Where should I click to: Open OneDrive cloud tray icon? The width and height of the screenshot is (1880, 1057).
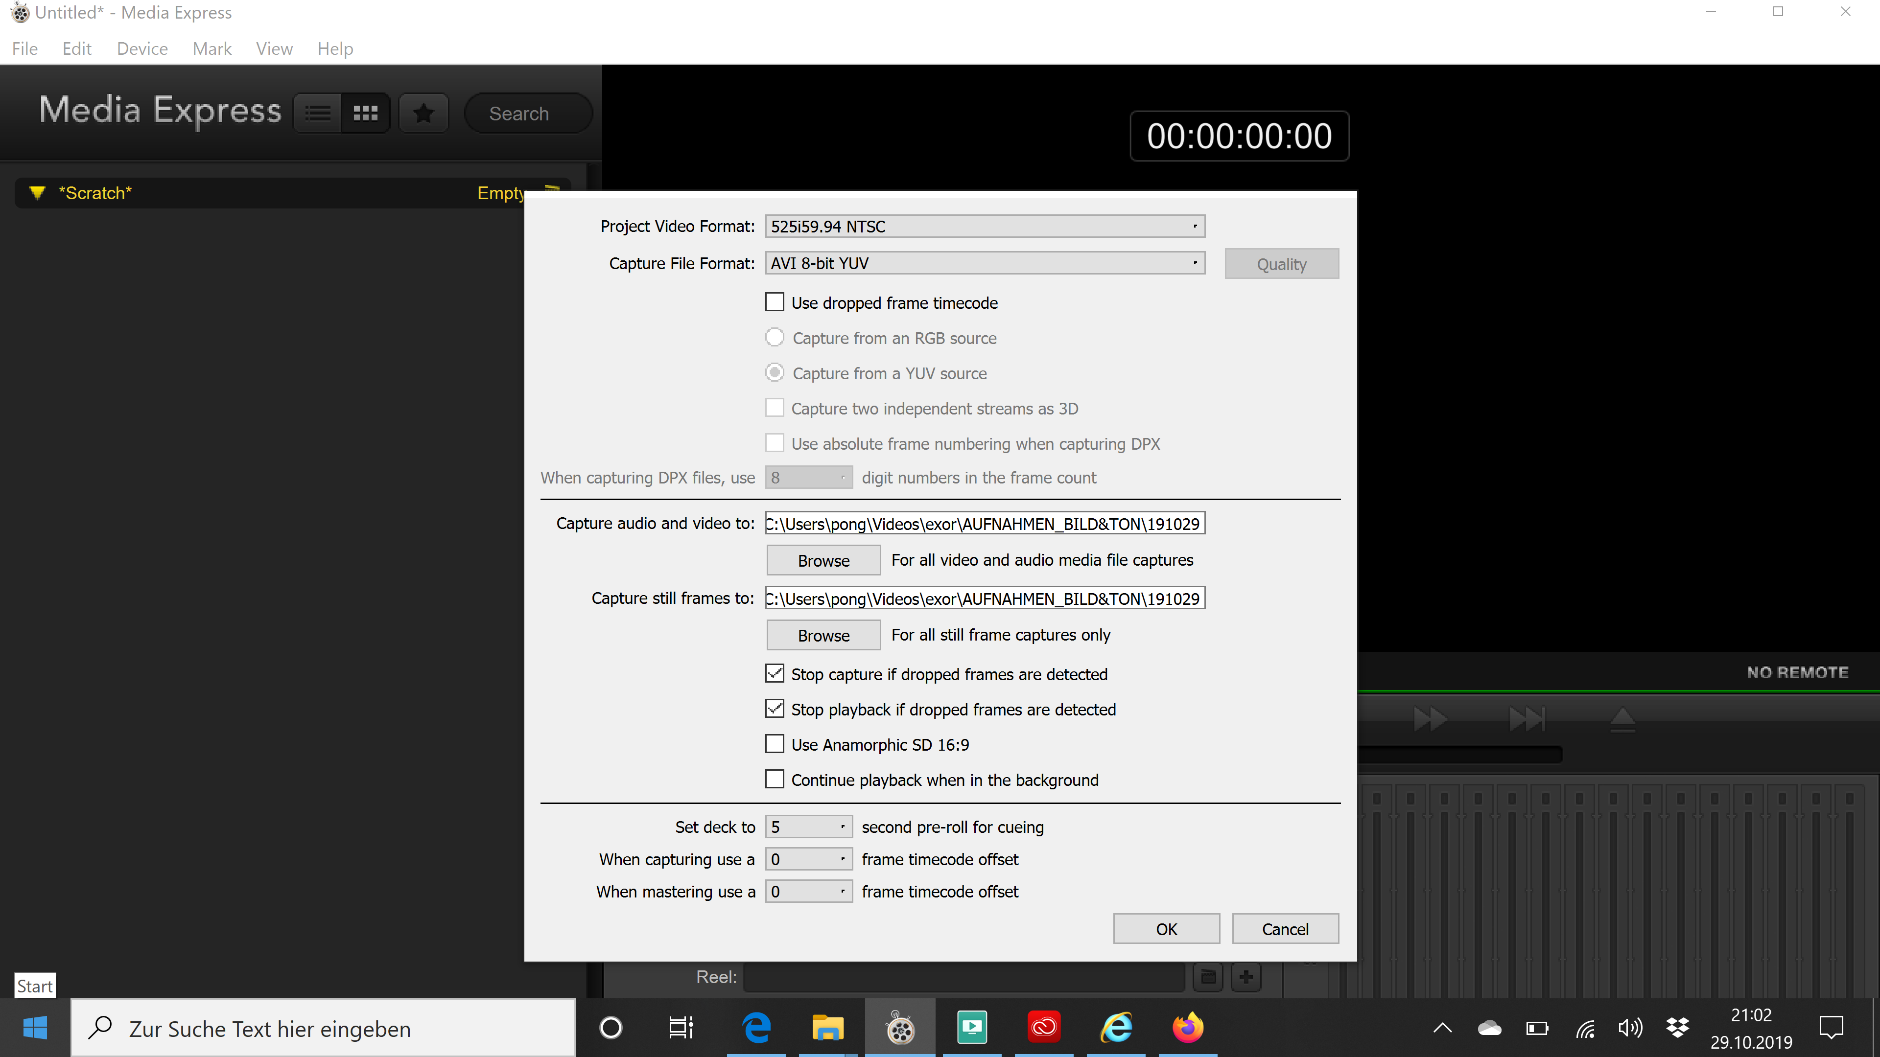pos(1489,1029)
